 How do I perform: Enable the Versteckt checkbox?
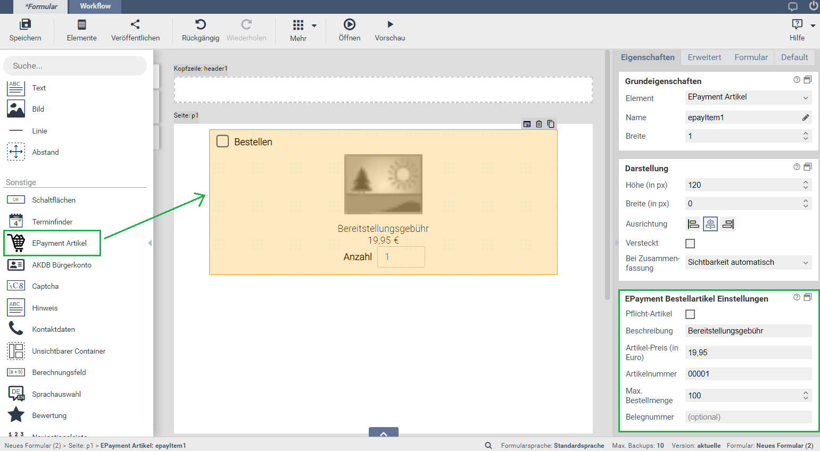690,244
